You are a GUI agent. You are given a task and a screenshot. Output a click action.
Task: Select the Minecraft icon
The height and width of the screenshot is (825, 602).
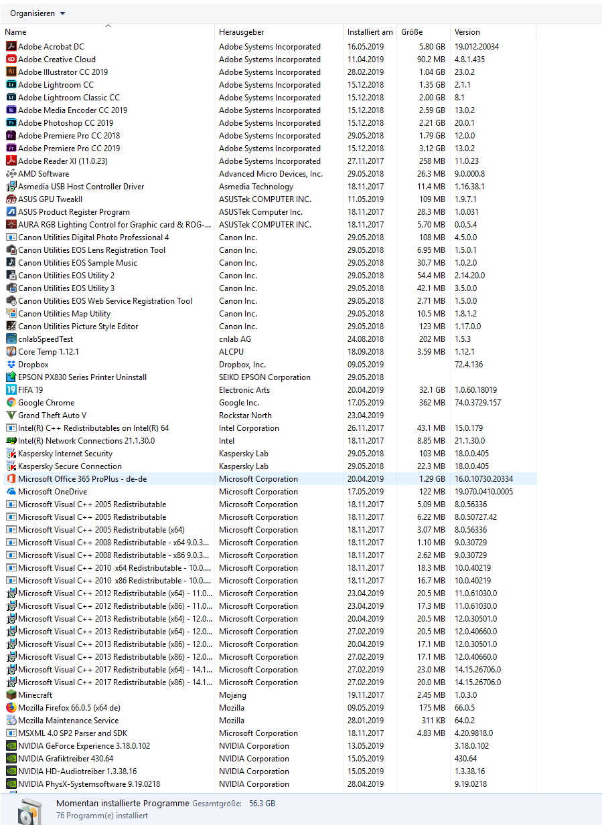click(11, 695)
